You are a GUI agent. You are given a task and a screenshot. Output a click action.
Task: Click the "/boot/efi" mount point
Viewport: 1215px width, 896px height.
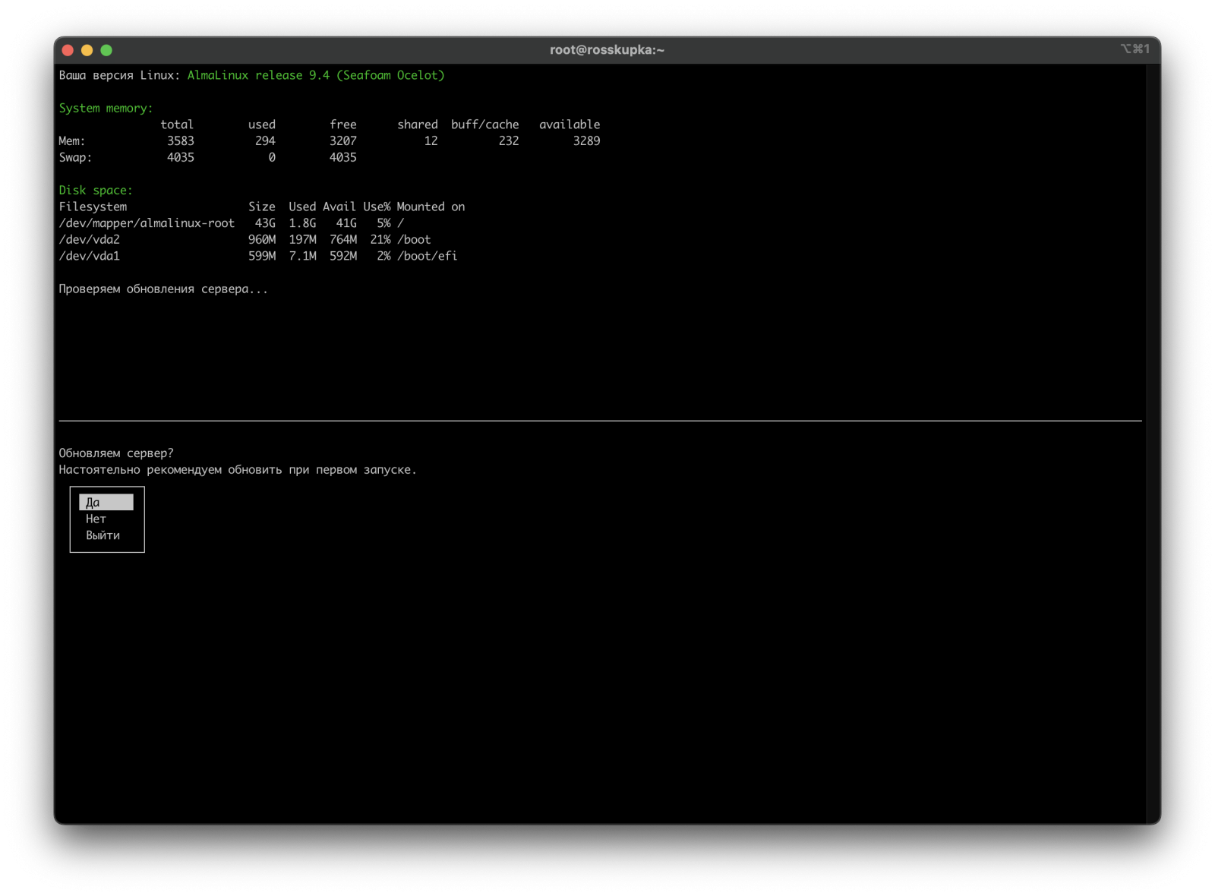[428, 256]
